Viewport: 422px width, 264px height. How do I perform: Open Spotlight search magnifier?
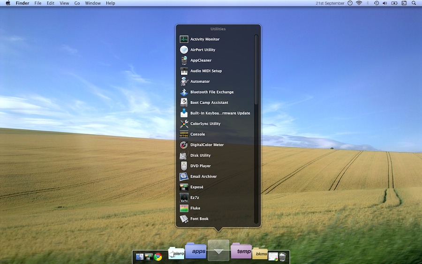point(414,3)
